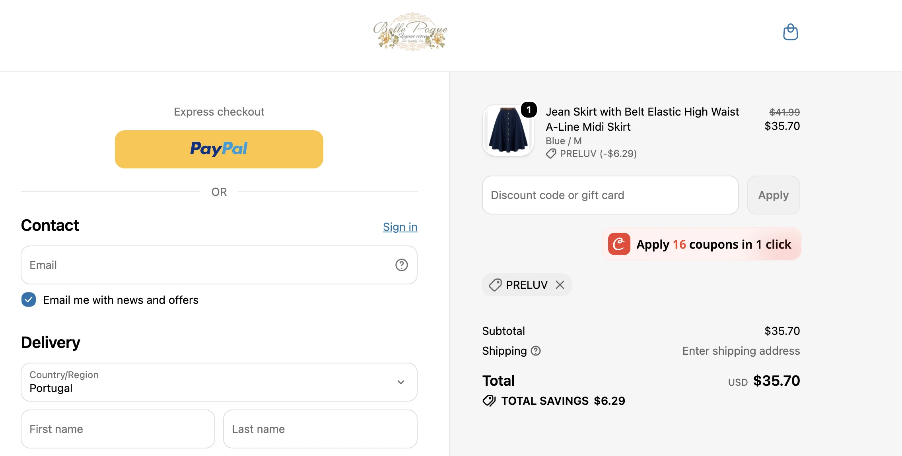Screen dimensions: 902x456
Task: Click the jean skirt product thumbnail
Action: tap(508, 130)
